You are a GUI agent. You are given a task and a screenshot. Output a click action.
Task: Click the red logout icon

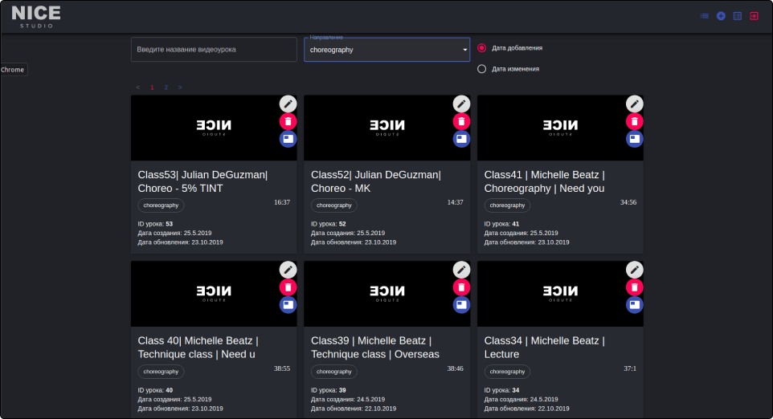[754, 16]
